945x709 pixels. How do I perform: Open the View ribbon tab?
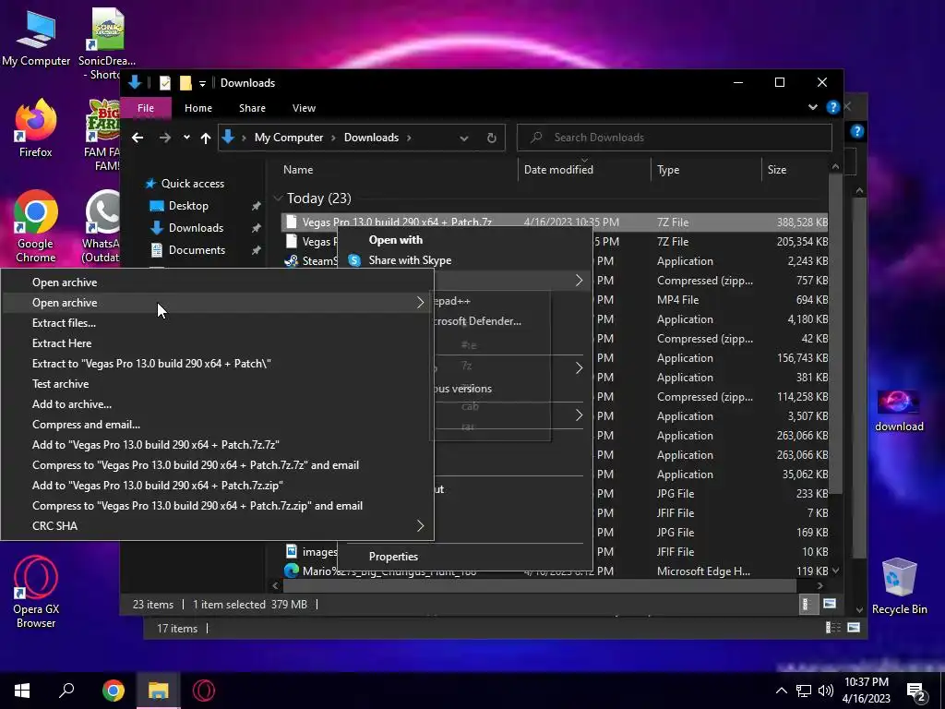[304, 108]
